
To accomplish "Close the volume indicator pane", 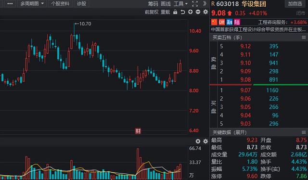I will click(198, 141).
